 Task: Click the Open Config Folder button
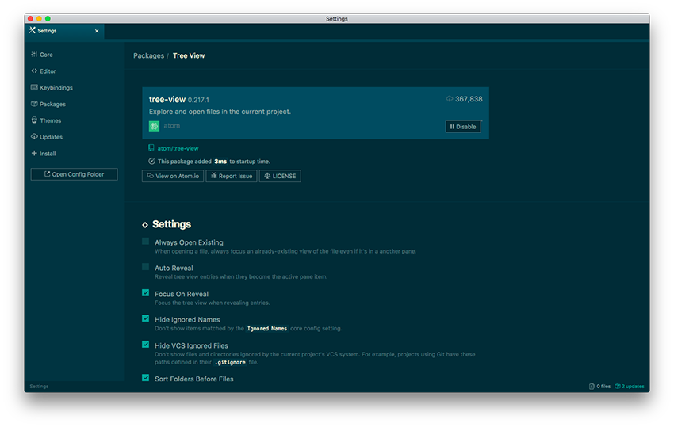[74, 174]
